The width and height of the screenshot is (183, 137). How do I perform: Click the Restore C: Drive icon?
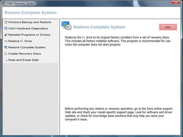coord(6,41)
